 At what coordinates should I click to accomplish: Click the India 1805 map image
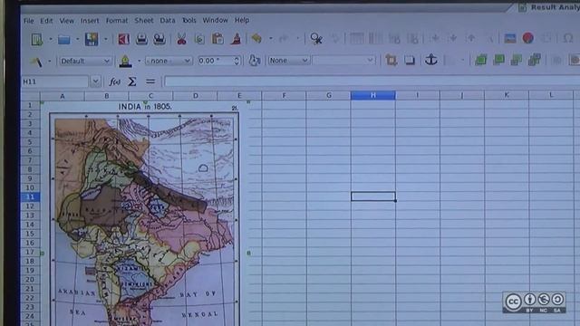[x=144, y=215]
